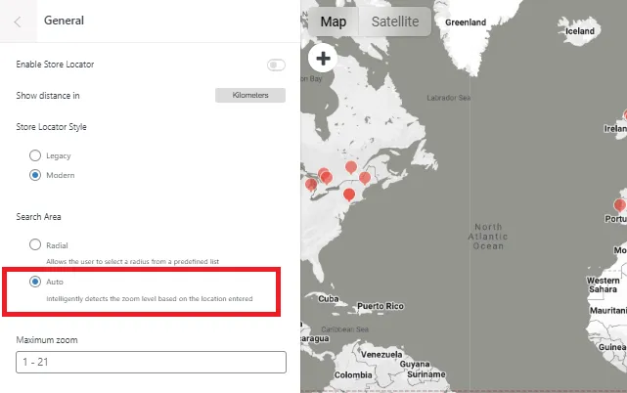The width and height of the screenshot is (627, 393).
Task: Select the Auto search area option
Action: tap(35, 282)
